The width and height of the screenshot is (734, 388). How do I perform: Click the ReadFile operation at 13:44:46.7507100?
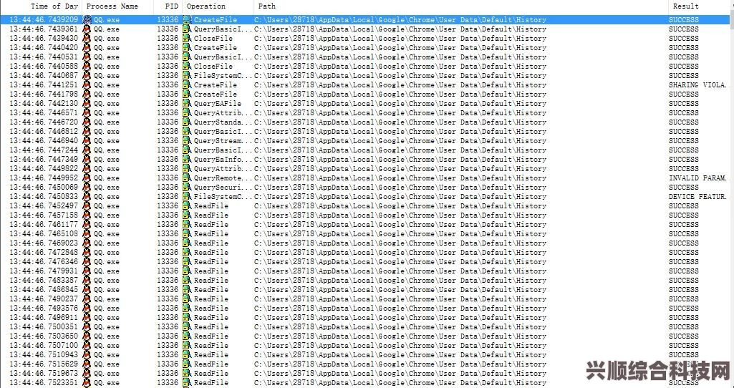click(211, 346)
